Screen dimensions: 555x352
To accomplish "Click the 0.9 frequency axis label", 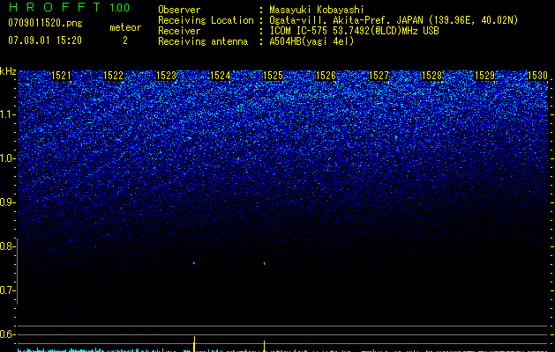I will (x=6, y=202).
